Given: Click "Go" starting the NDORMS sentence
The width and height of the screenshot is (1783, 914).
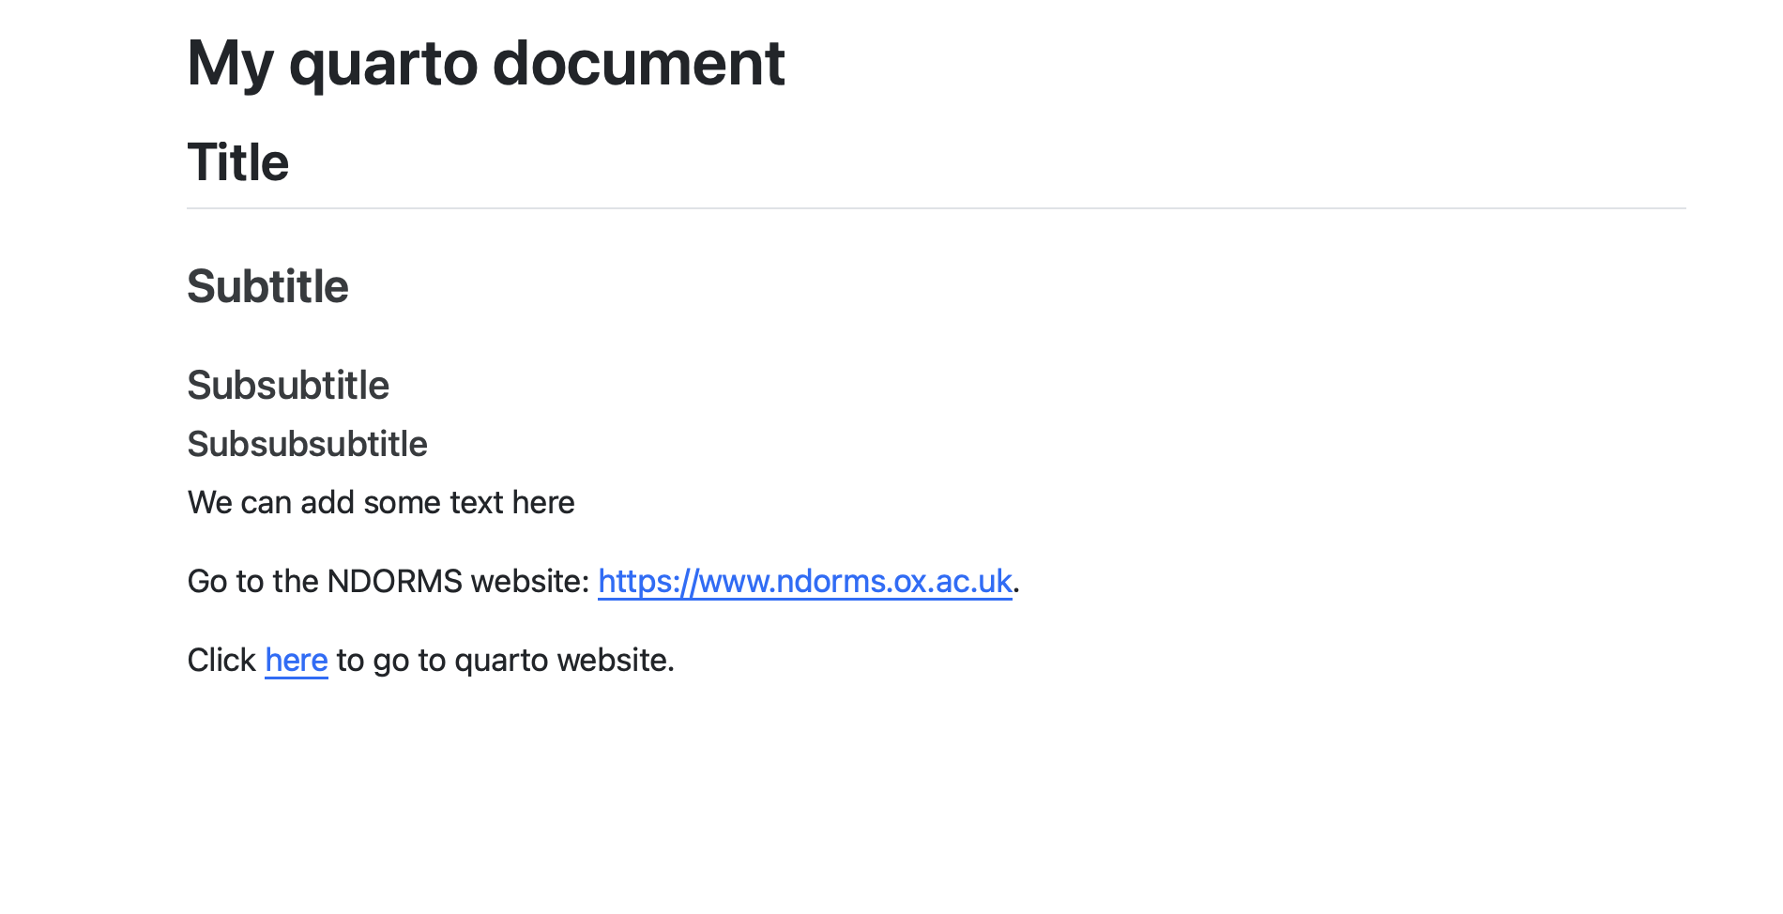Looking at the screenshot, I should coord(206,582).
